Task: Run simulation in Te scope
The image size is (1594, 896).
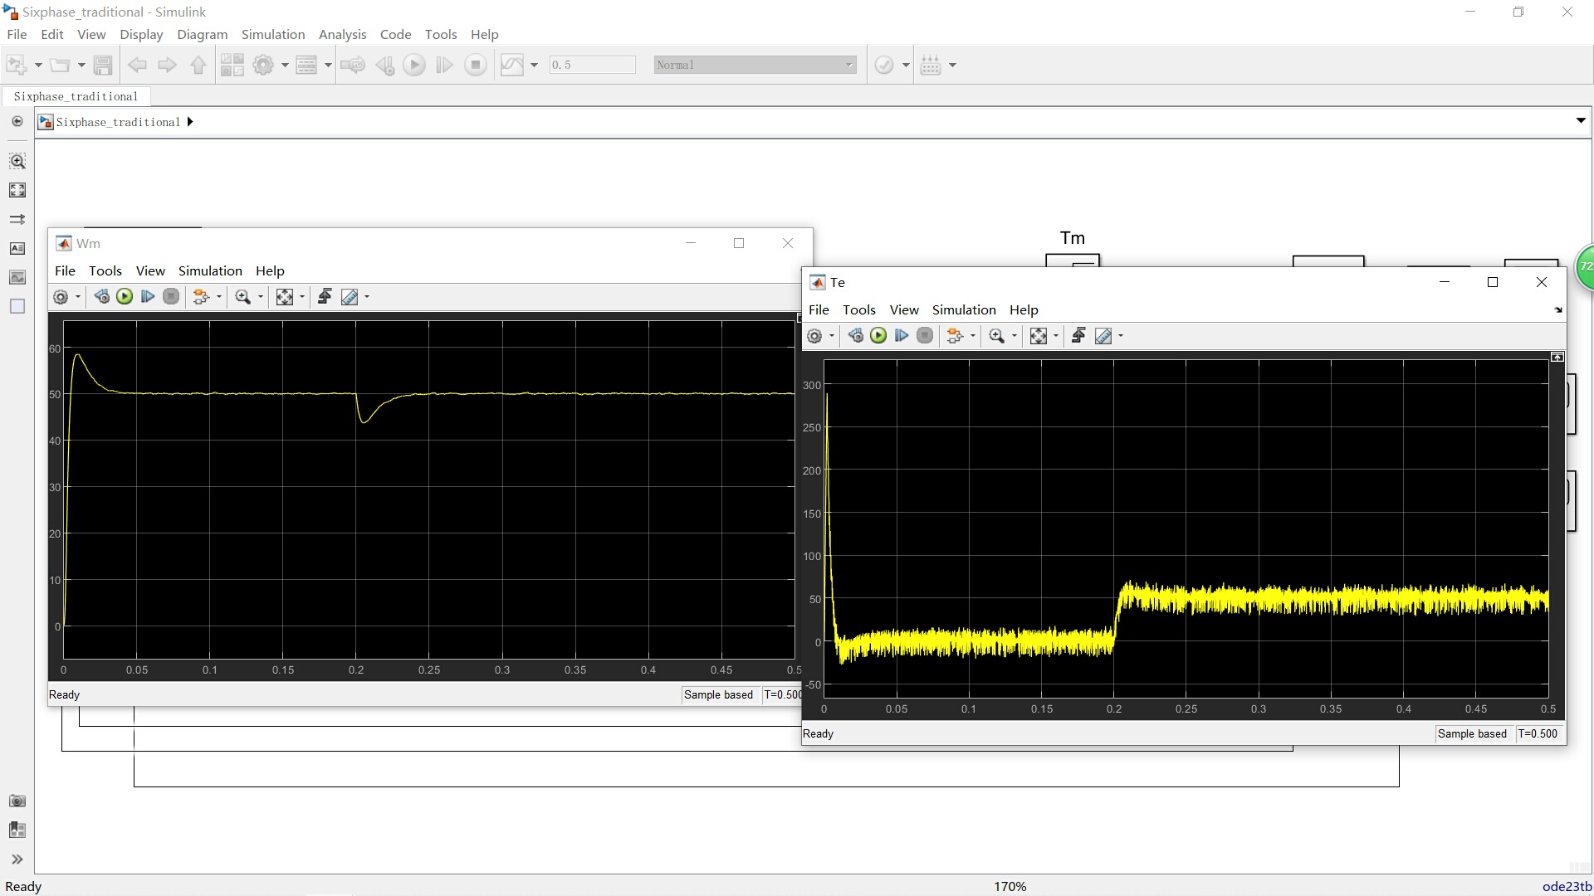Action: (x=878, y=336)
